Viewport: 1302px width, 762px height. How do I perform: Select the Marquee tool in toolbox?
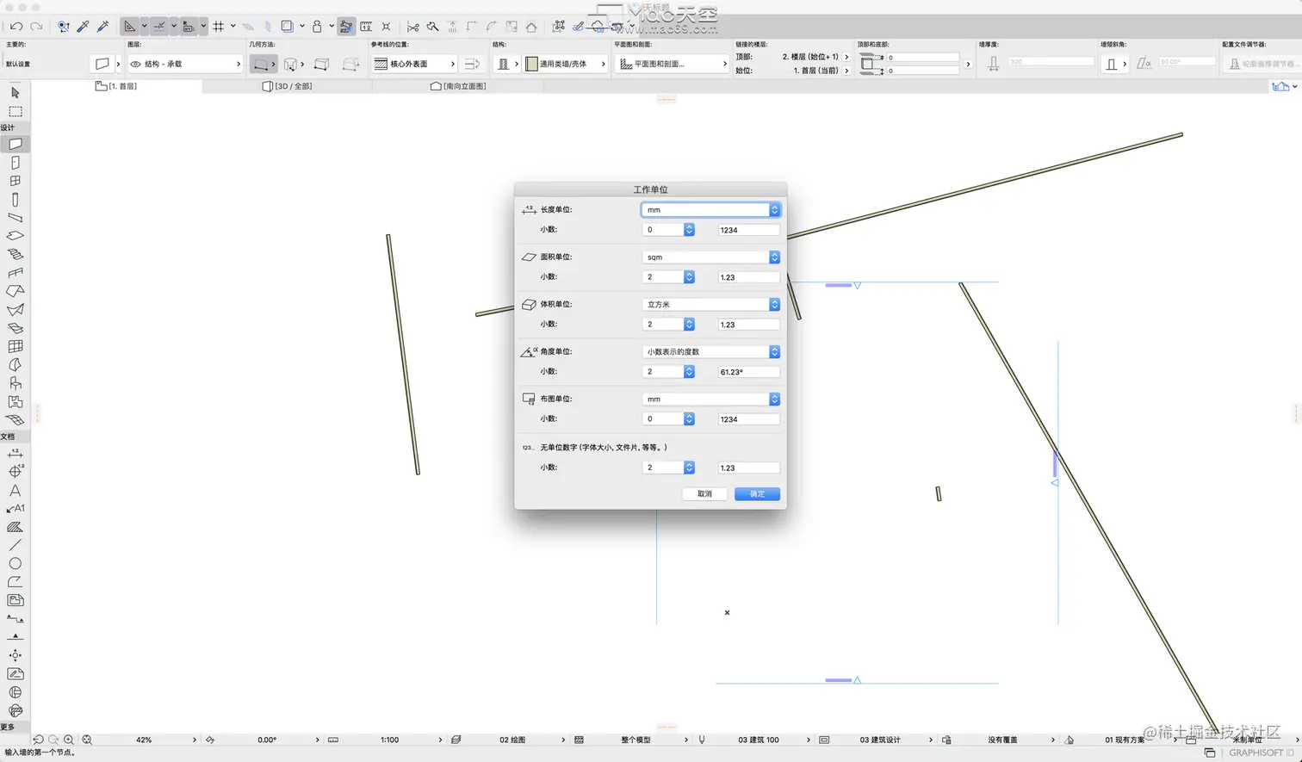pyautogui.click(x=15, y=111)
